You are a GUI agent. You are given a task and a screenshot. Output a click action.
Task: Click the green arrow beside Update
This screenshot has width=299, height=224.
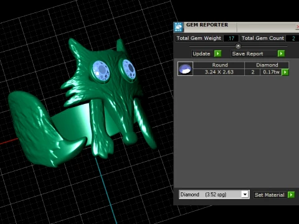tap(217, 54)
